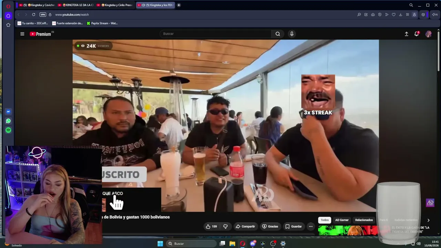The width and height of the screenshot is (441, 248).
Task: Open Discord from the taskbar
Action: tap(253, 244)
